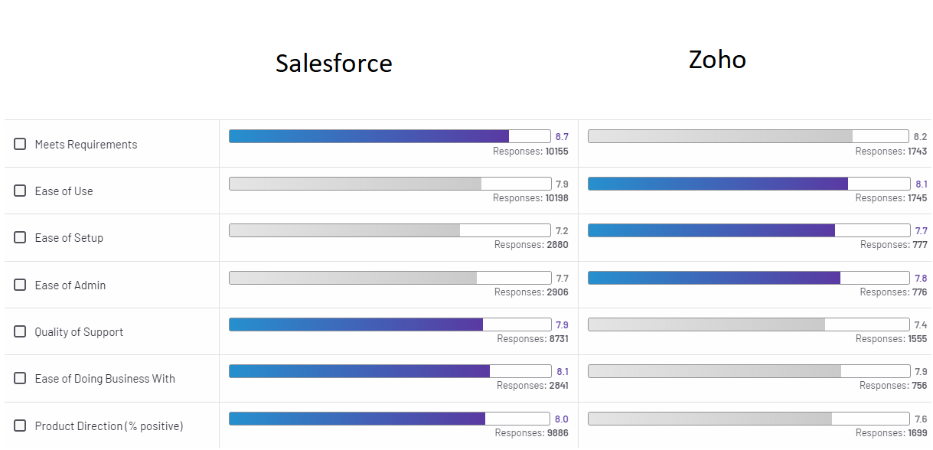Click the Zoho column header
Image resolution: width=933 pixels, height=450 pixels.
[716, 60]
